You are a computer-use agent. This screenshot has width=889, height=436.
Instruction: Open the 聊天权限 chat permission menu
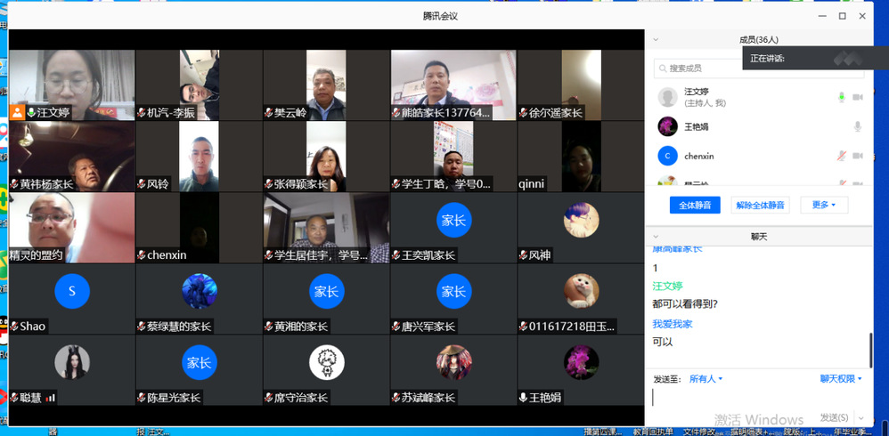tap(841, 378)
